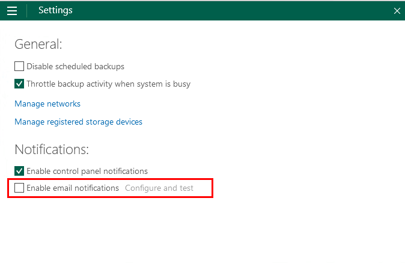Screen dimensions: 405x263
Task: Check the Enable email notifications box
Action: click(19, 188)
